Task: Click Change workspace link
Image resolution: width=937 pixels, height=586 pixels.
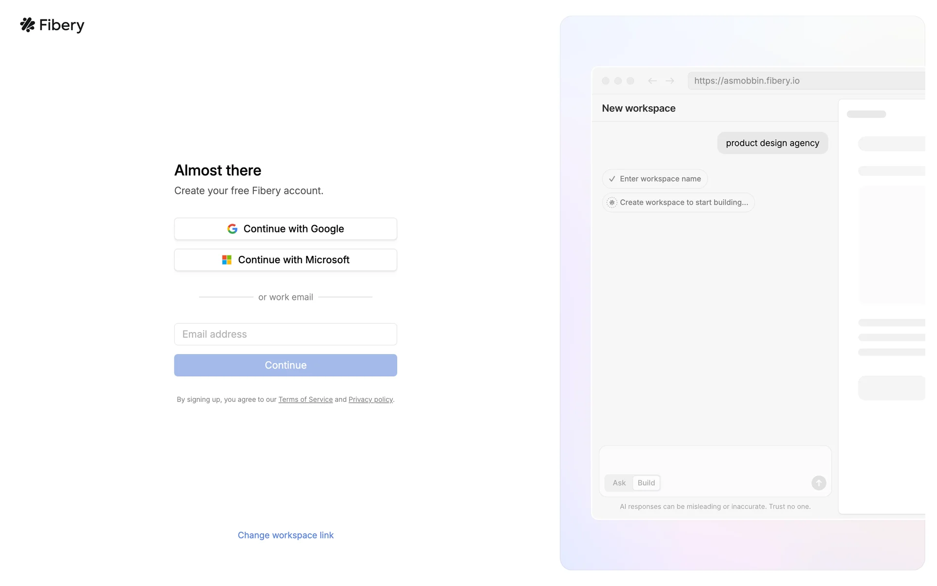Action: click(x=285, y=535)
